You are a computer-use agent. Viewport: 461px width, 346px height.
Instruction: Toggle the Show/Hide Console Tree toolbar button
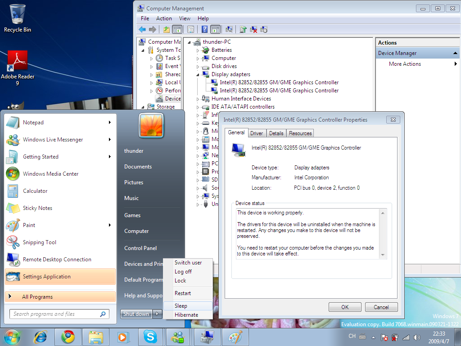point(177,29)
